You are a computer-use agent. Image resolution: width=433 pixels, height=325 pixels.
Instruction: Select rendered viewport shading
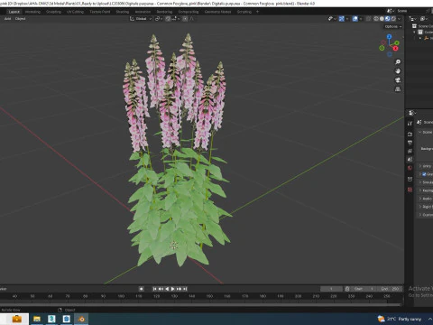click(x=393, y=19)
